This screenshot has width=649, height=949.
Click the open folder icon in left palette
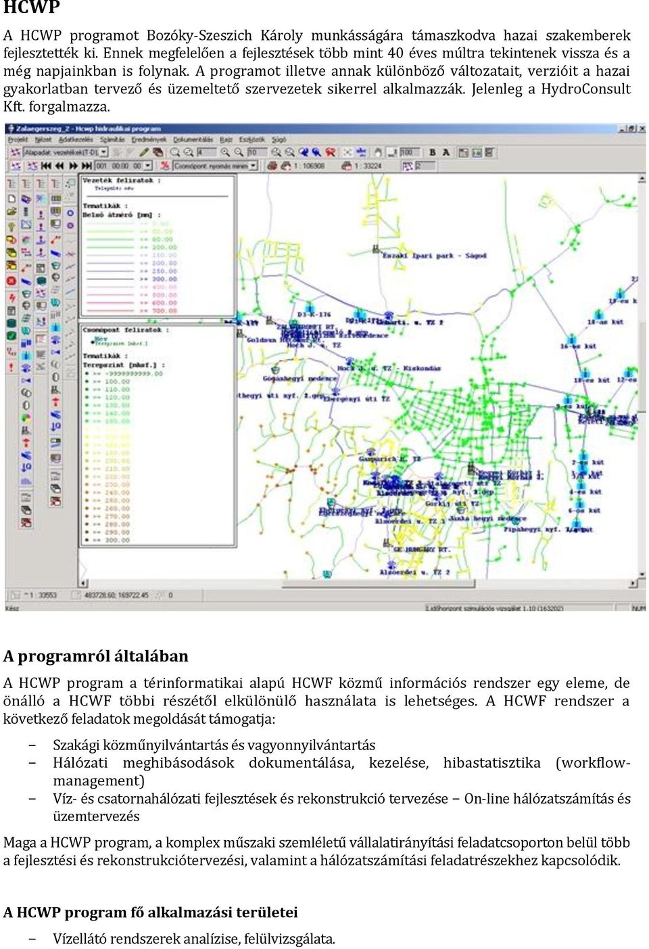pos(11,212)
